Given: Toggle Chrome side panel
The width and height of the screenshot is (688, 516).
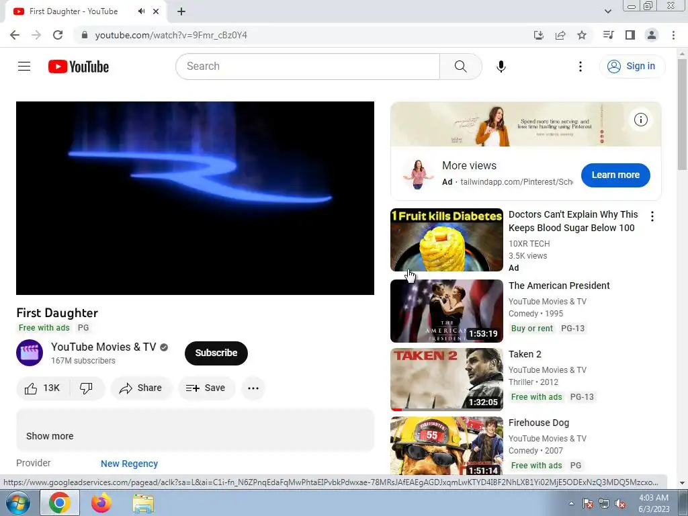Looking at the screenshot, I should [630, 35].
